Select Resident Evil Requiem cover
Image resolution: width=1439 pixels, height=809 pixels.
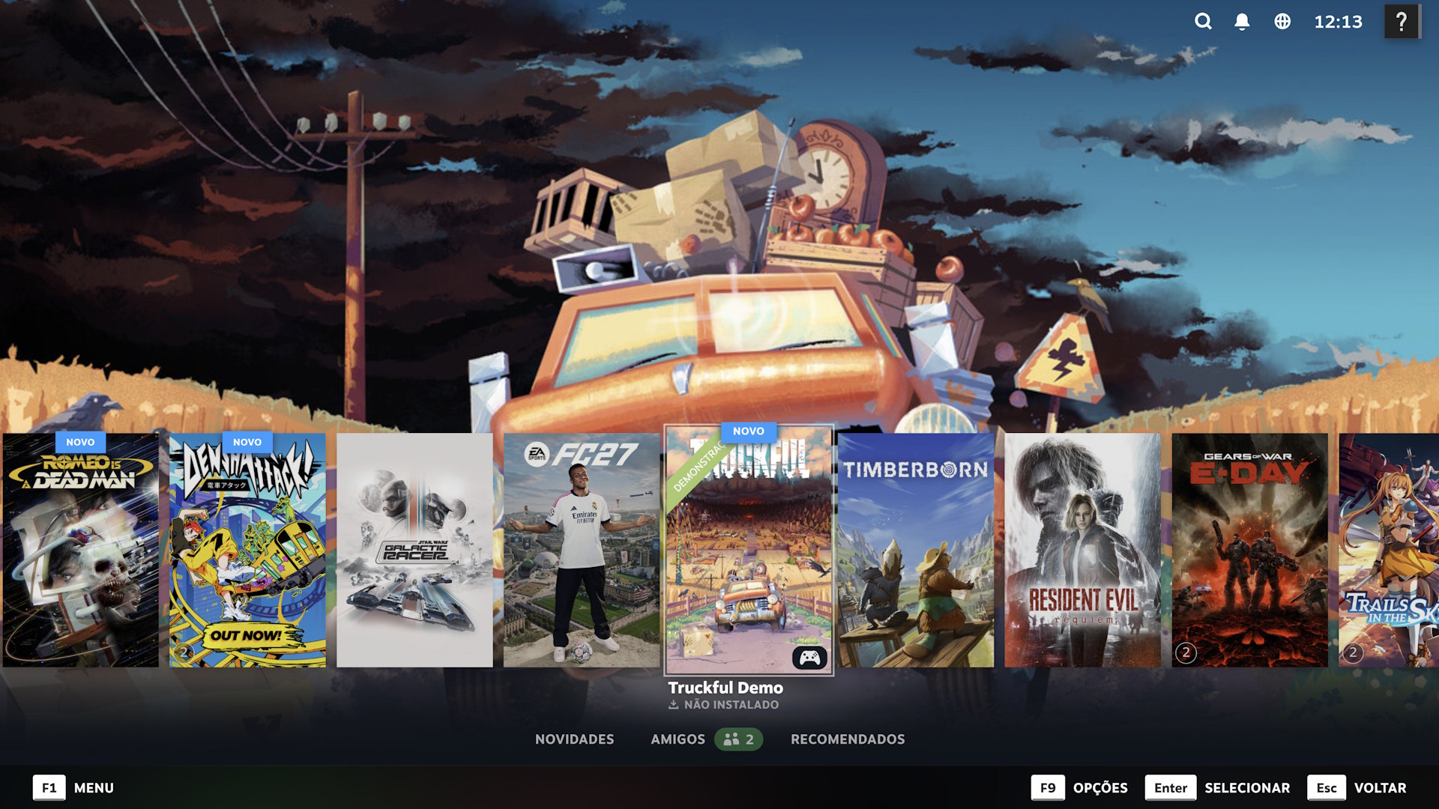click(1083, 550)
